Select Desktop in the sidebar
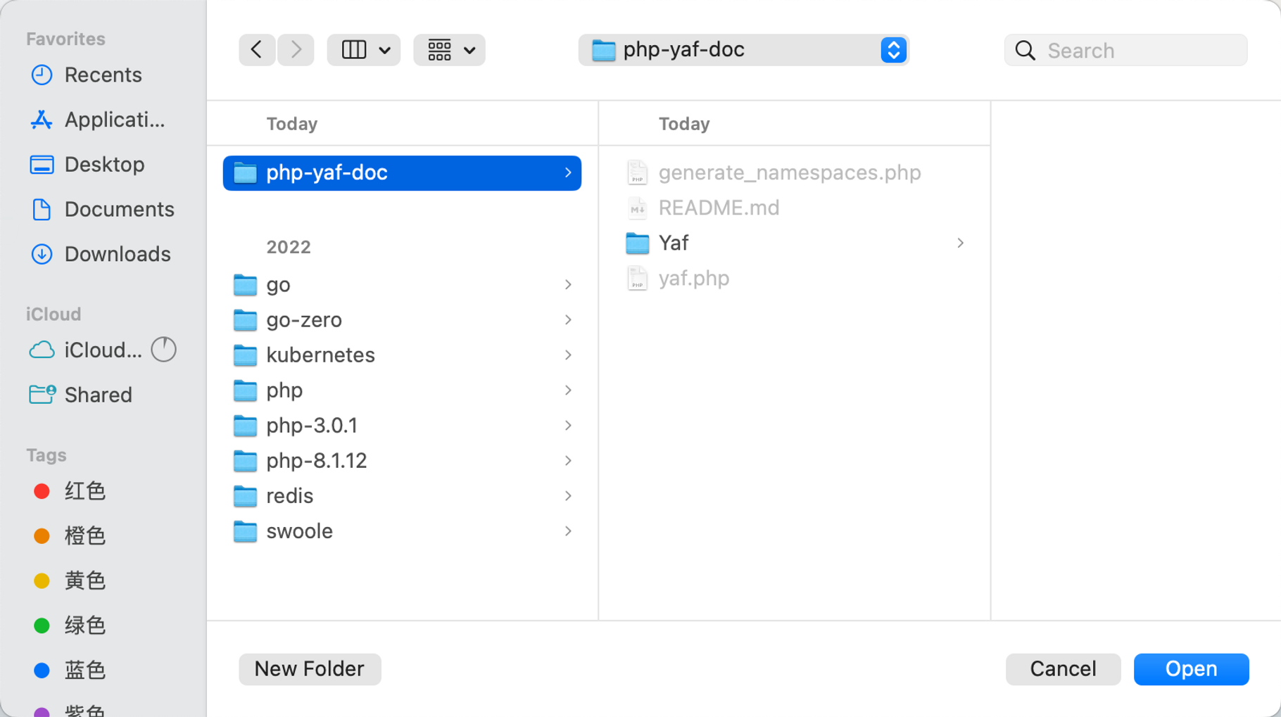 click(104, 165)
